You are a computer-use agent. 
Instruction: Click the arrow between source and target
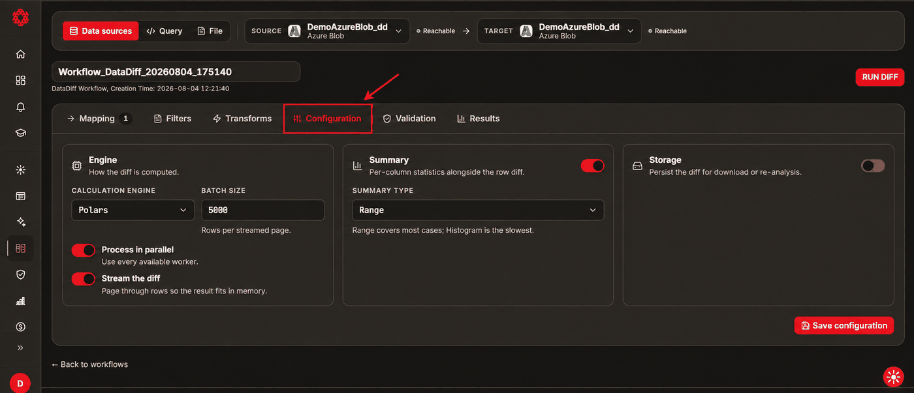(x=466, y=31)
